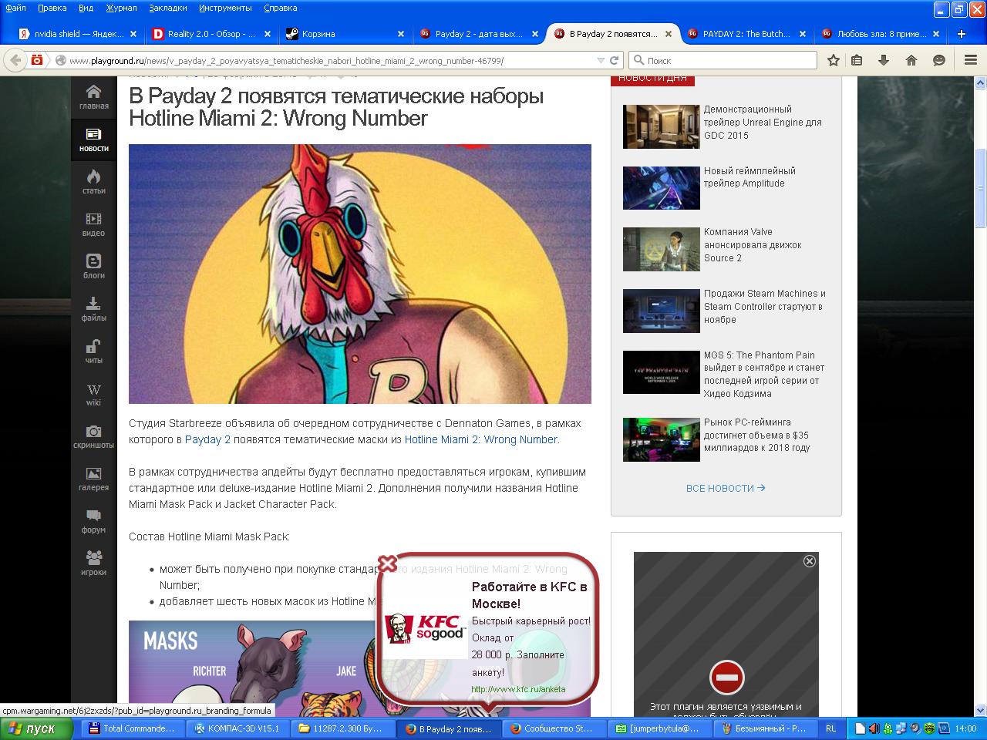Open the Вид menu
Screen dimensions: 987x740
click(86, 8)
